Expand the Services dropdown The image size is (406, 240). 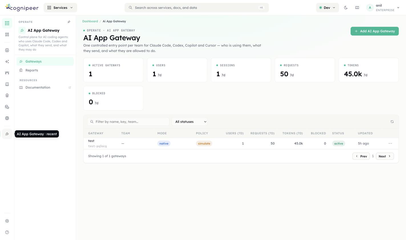click(x=60, y=8)
